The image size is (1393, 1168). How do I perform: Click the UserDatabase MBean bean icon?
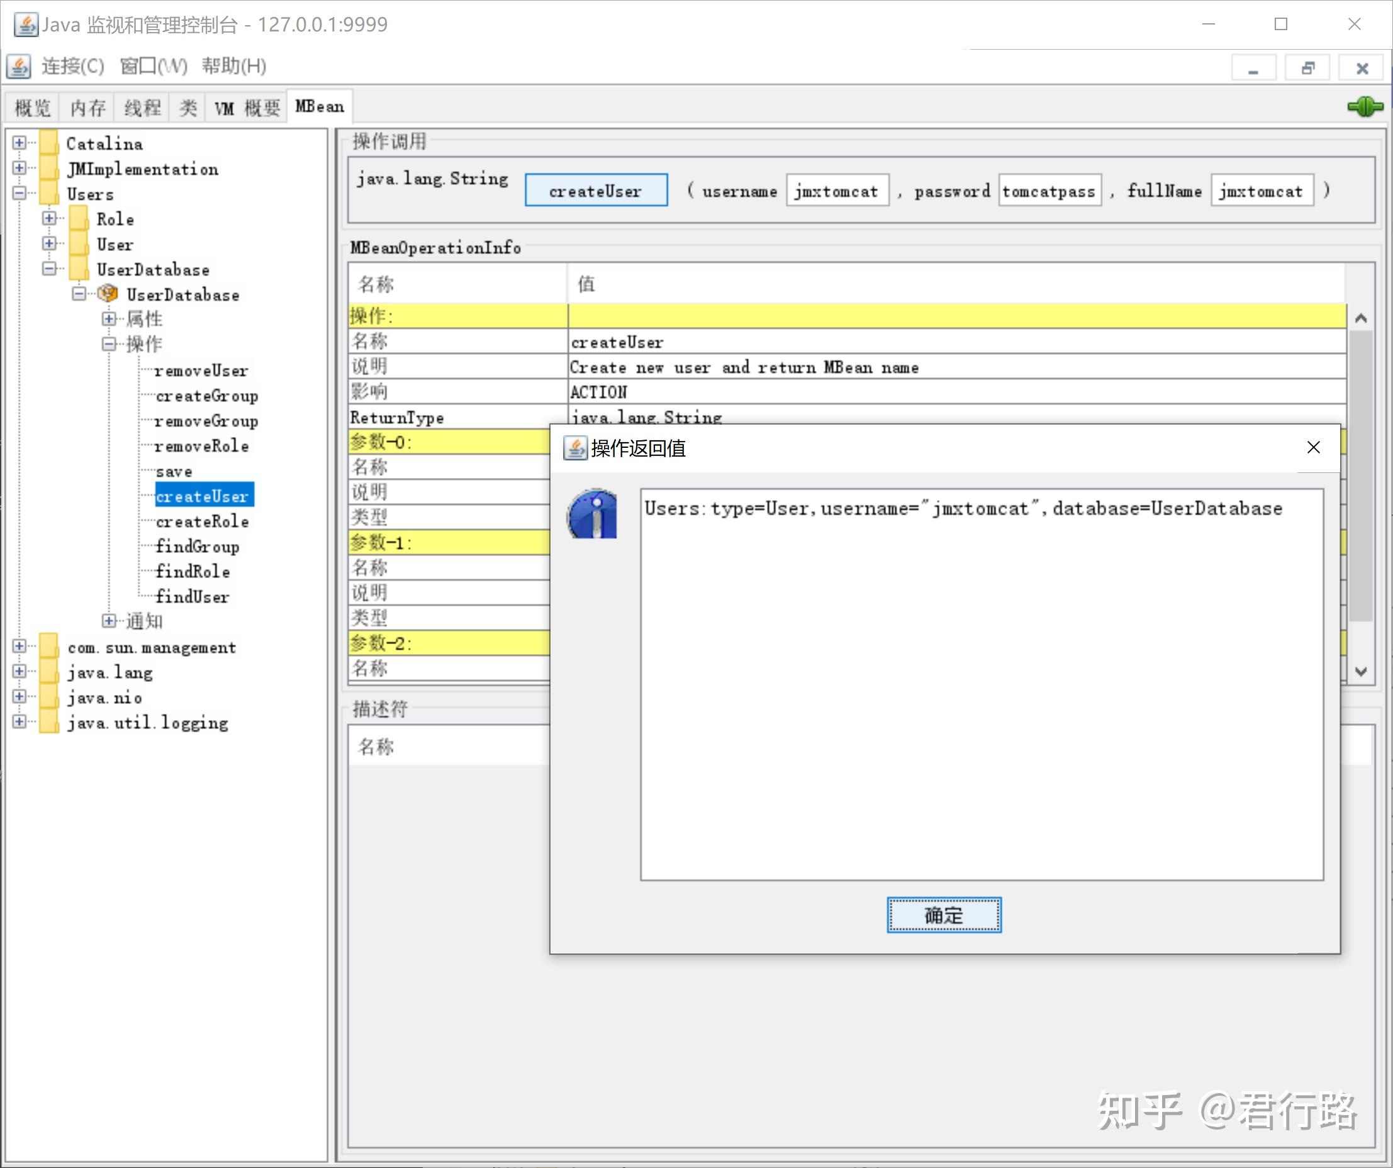tap(108, 294)
